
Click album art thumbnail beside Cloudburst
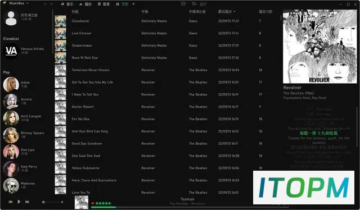[60, 21]
